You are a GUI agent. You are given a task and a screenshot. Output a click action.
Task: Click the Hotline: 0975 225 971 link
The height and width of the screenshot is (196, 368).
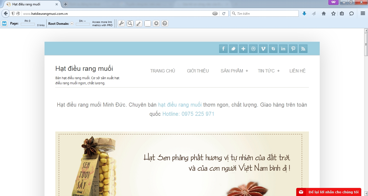[x=188, y=114]
